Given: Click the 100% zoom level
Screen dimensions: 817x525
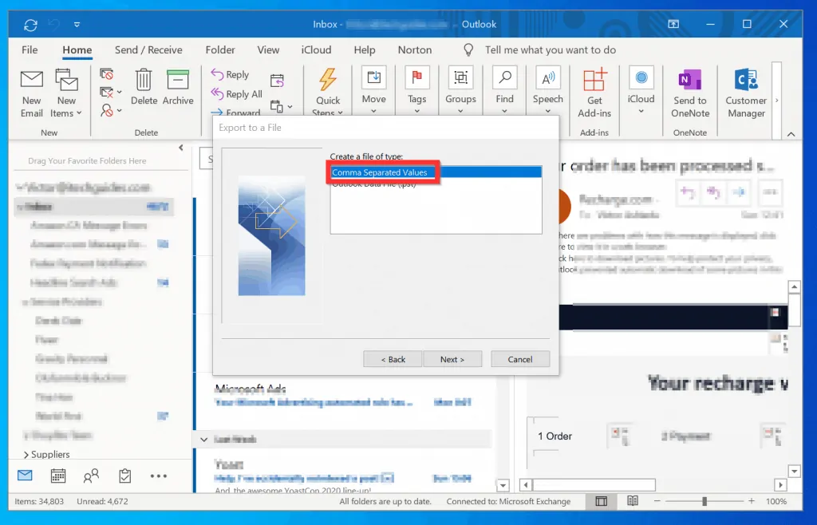Looking at the screenshot, I should [776, 502].
